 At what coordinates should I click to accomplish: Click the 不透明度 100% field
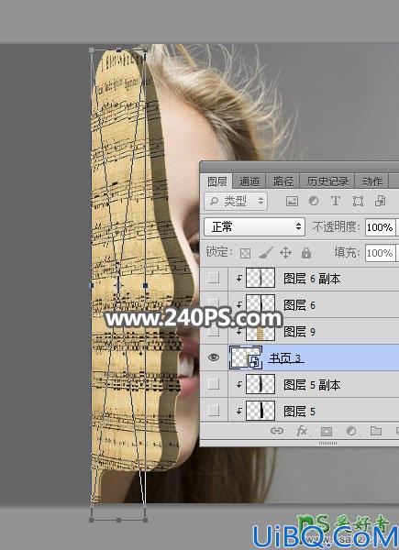380,227
